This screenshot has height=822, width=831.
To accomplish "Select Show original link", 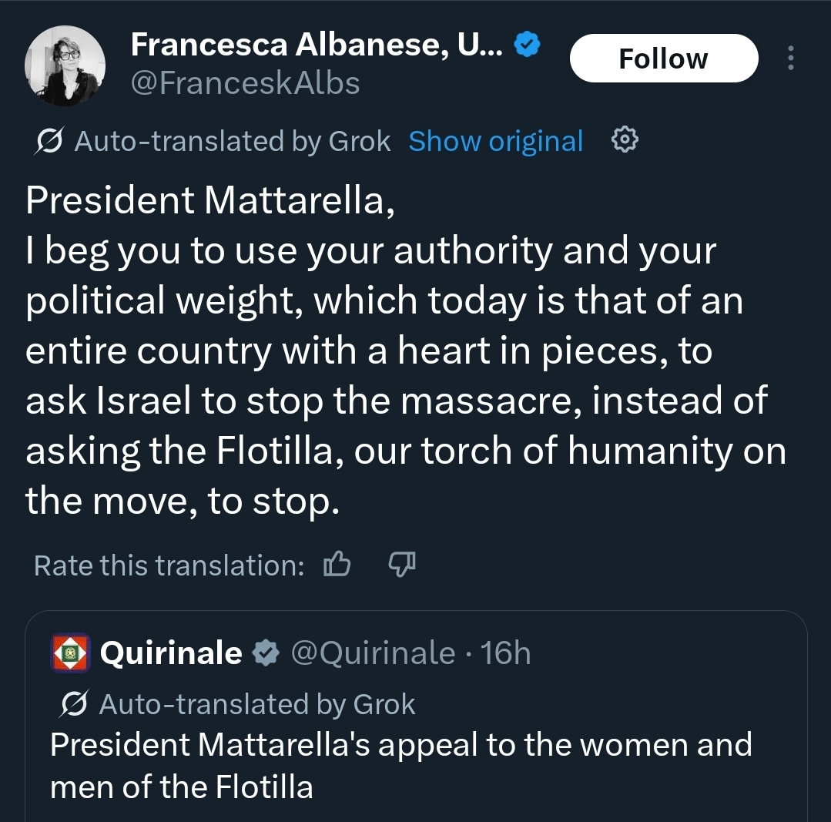I will point(495,142).
